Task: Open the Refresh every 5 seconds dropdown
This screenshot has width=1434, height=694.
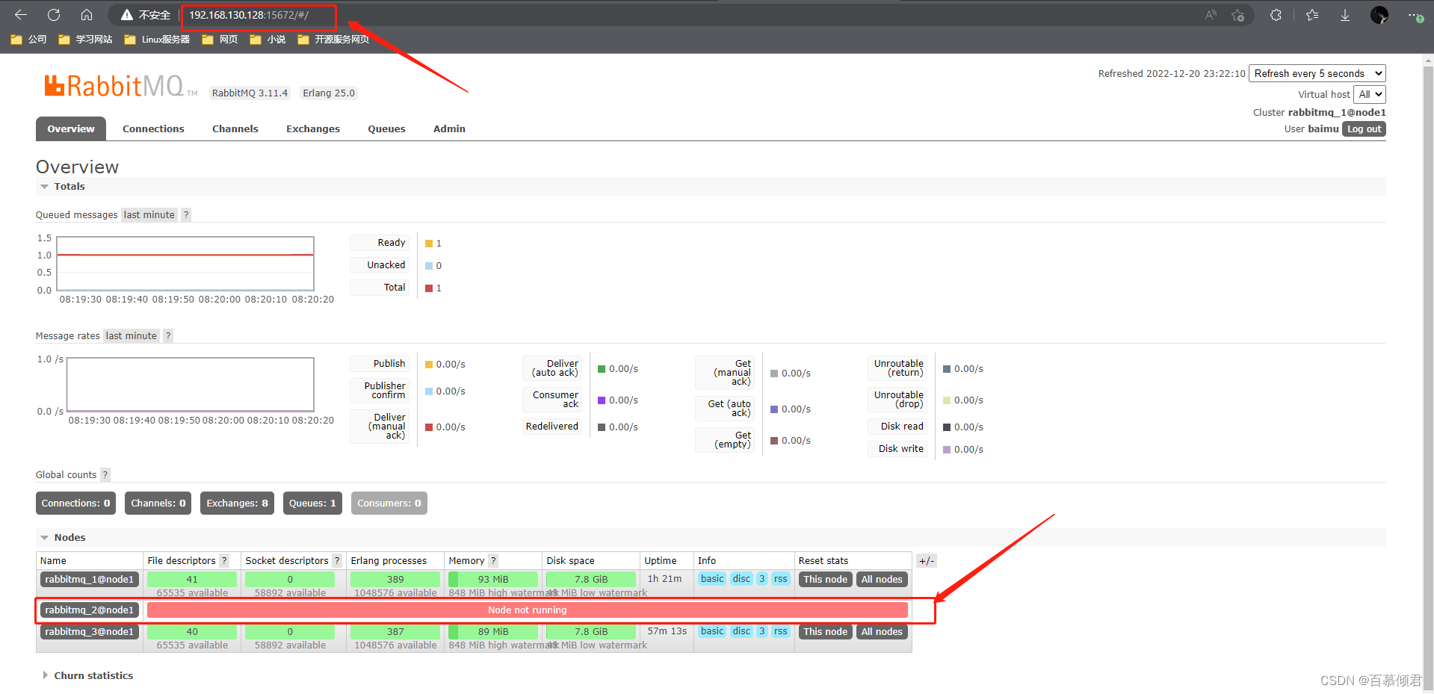Action: (1317, 73)
